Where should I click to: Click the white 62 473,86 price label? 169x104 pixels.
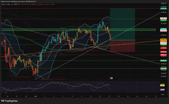164,43
